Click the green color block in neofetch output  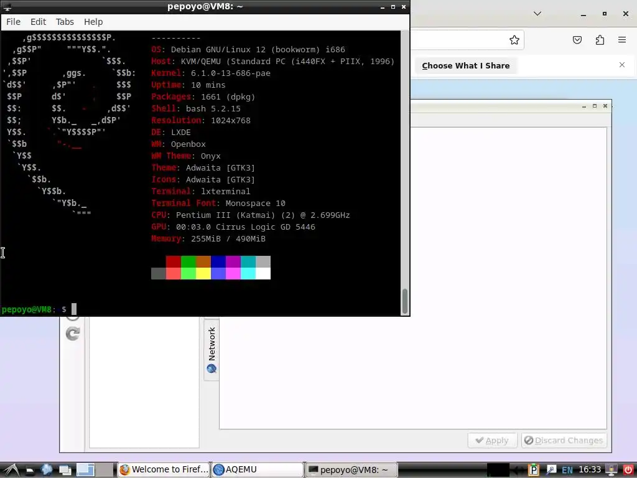[x=188, y=261]
